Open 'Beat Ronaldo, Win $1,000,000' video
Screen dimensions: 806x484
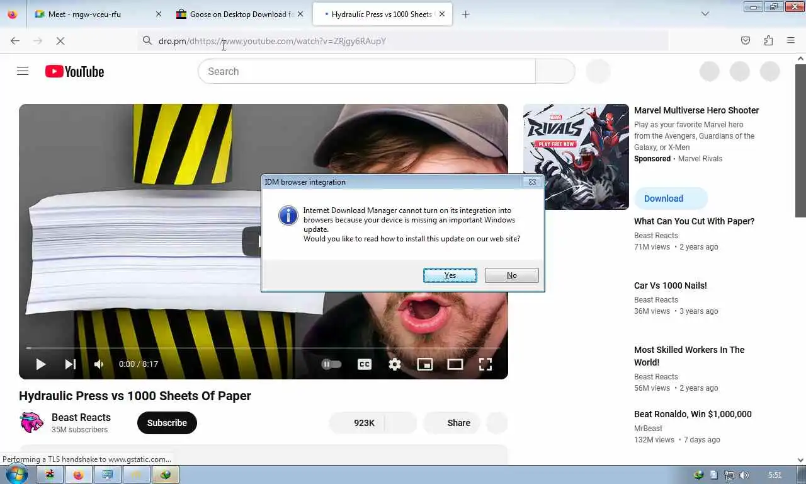693,414
